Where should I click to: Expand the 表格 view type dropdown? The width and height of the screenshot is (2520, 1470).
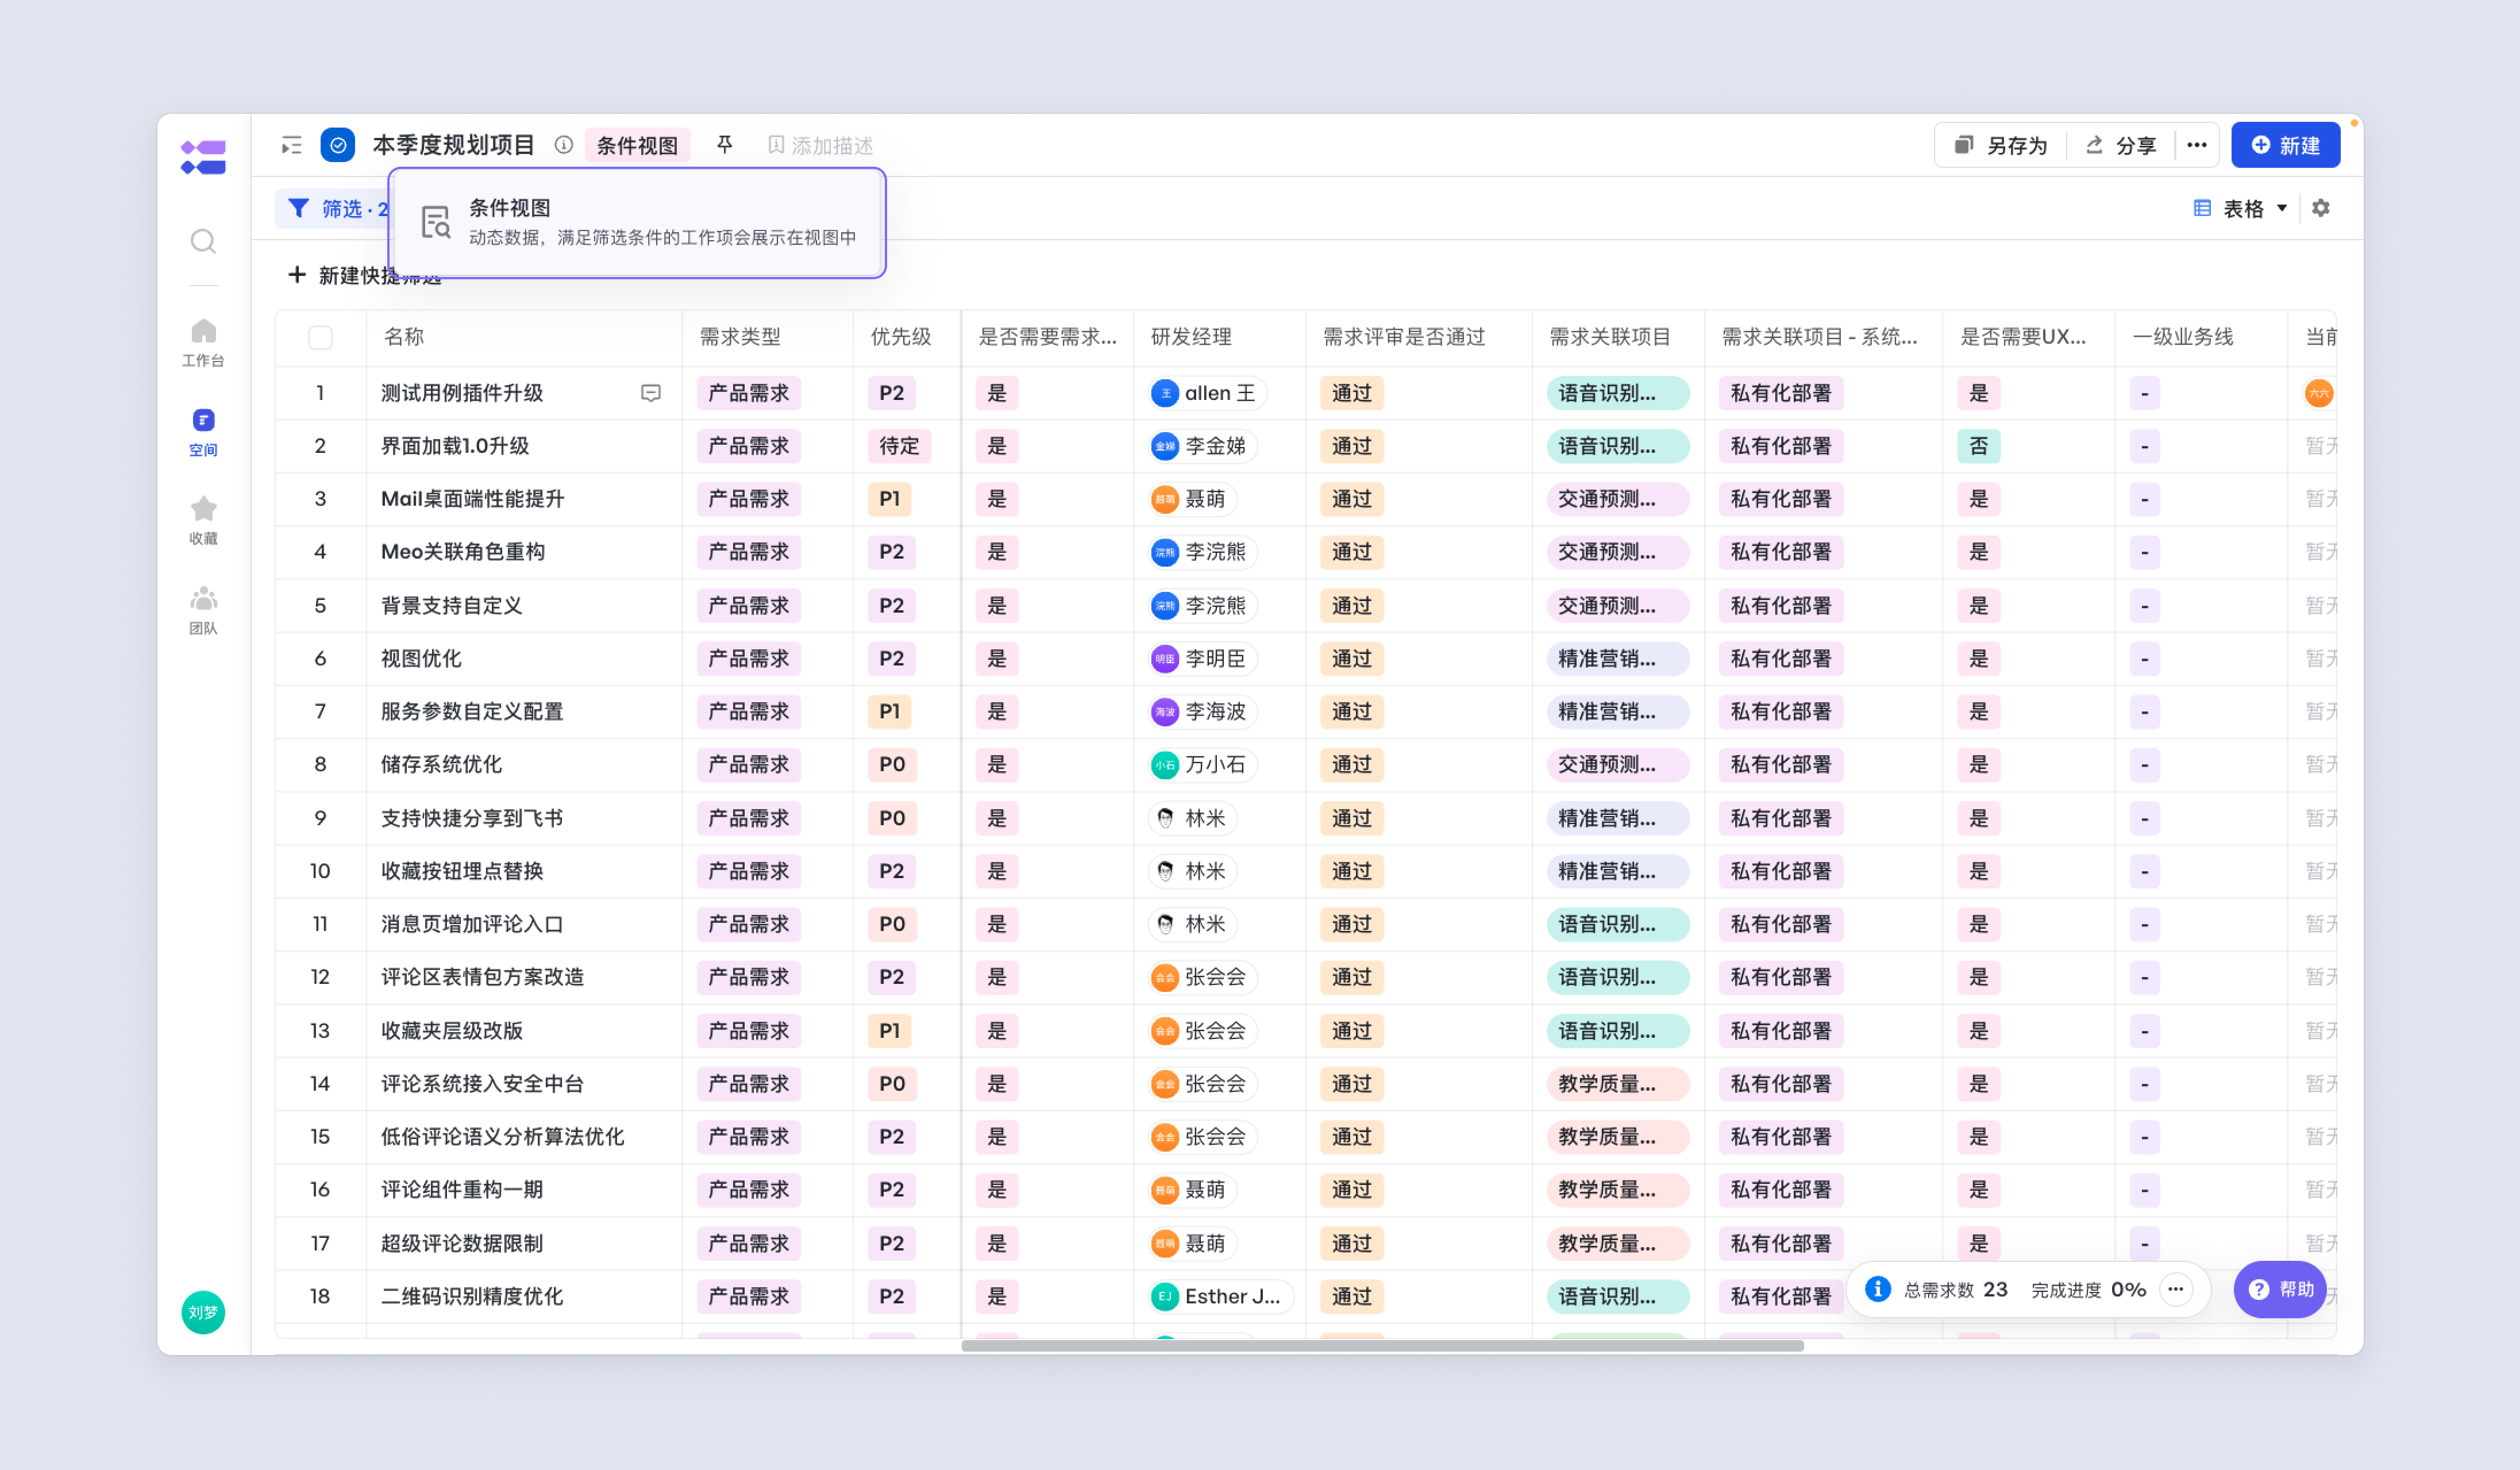pyautogui.click(x=2240, y=208)
